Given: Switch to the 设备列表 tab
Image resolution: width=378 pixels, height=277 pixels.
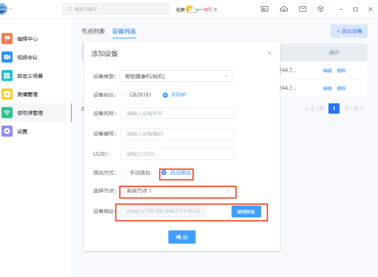Looking at the screenshot, I should coord(124,31).
